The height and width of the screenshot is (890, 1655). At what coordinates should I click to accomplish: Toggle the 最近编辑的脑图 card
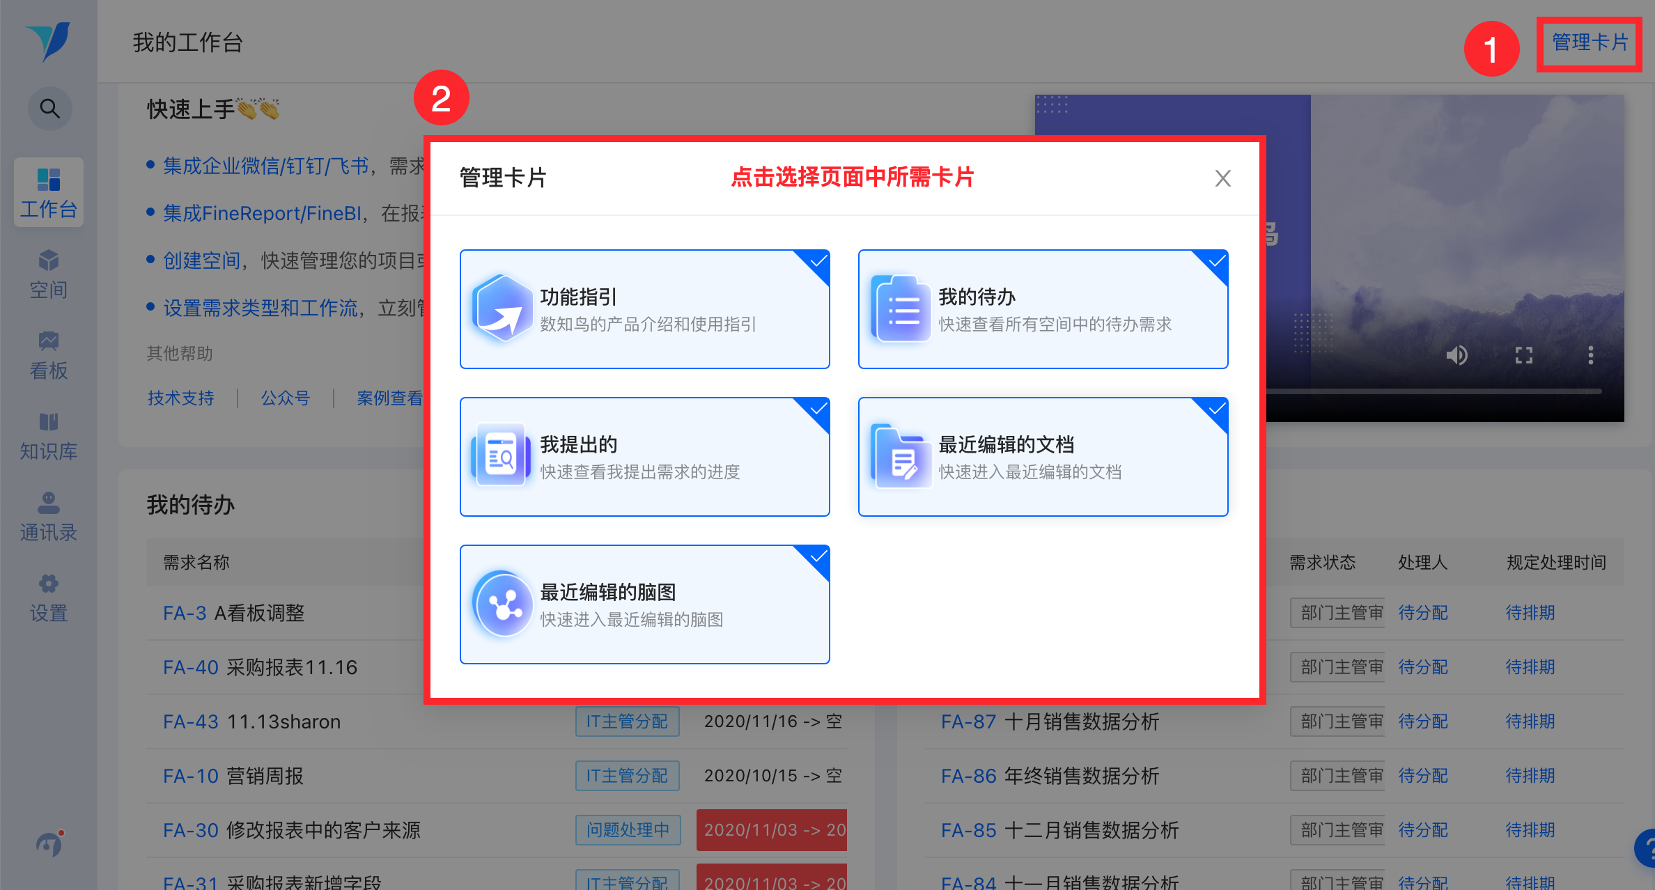(x=644, y=604)
